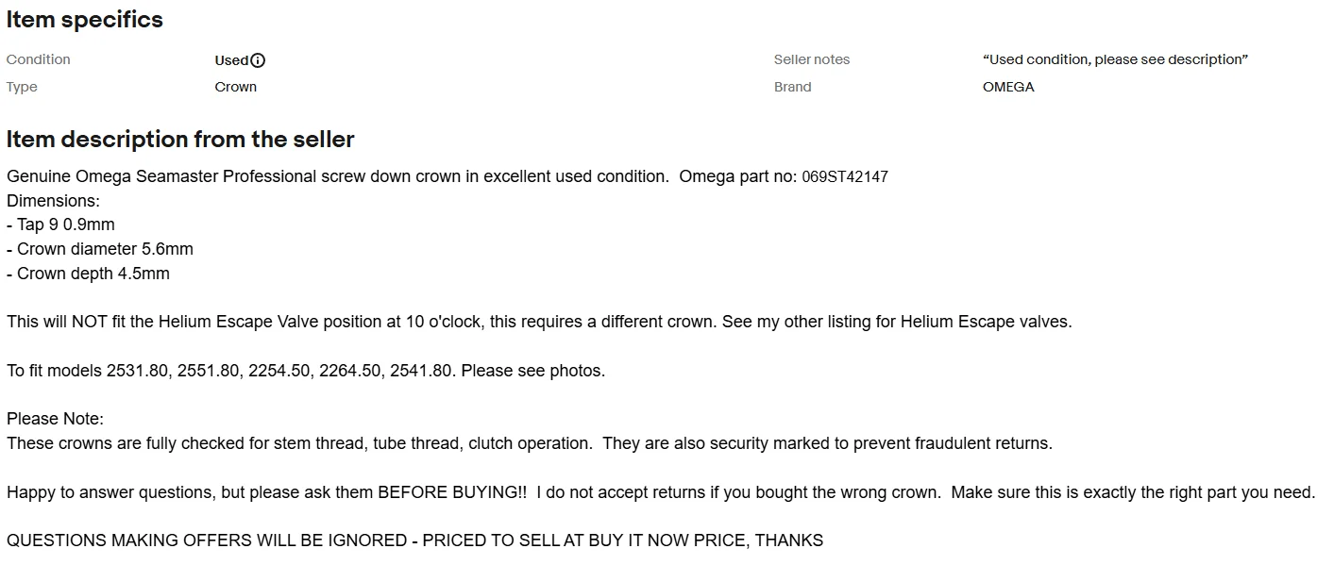Click the "Please Note:" line
The width and height of the screenshot is (1334, 582).
coord(55,419)
